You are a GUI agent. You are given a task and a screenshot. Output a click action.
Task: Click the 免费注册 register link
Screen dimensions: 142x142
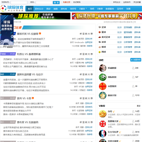[x=67, y=2]
